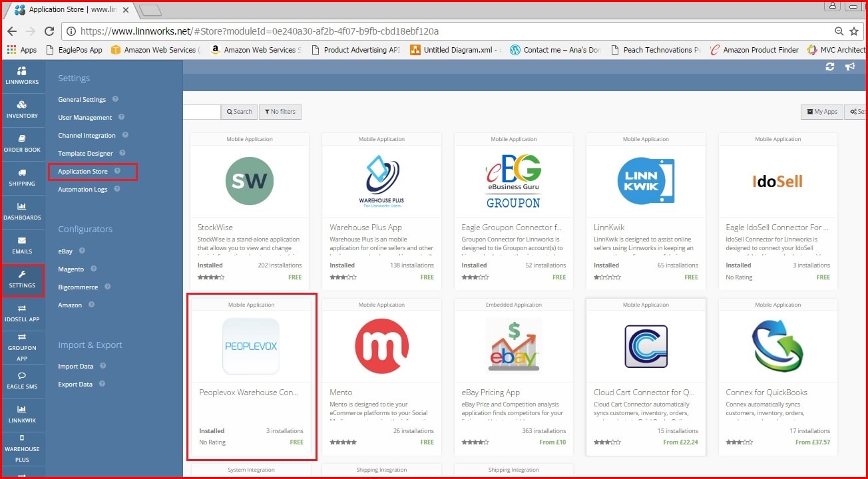Click help icon next to Channel Integration
The image size is (868, 479).
(x=124, y=135)
